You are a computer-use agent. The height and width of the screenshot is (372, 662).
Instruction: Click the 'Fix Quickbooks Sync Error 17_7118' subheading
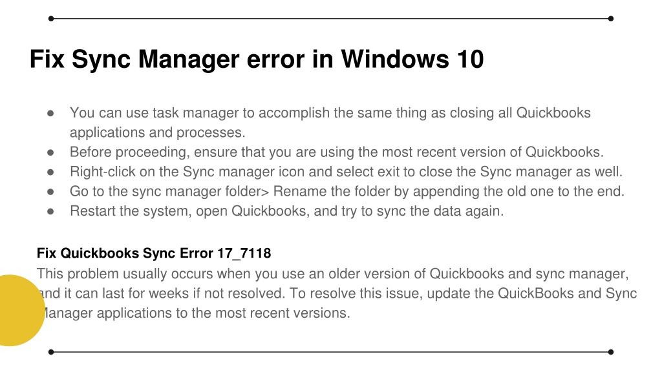pyautogui.click(x=154, y=253)
